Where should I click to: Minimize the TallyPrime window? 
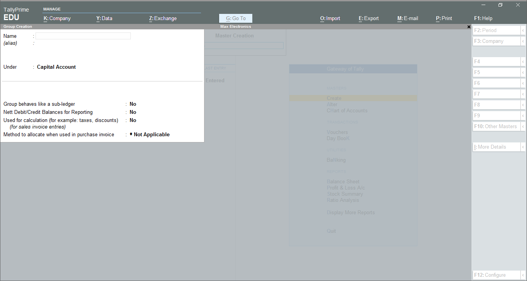[x=483, y=5]
